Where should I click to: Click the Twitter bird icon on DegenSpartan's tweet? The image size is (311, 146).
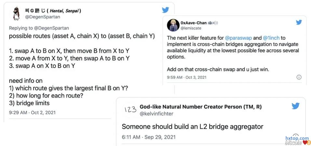(x=165, y=10)
